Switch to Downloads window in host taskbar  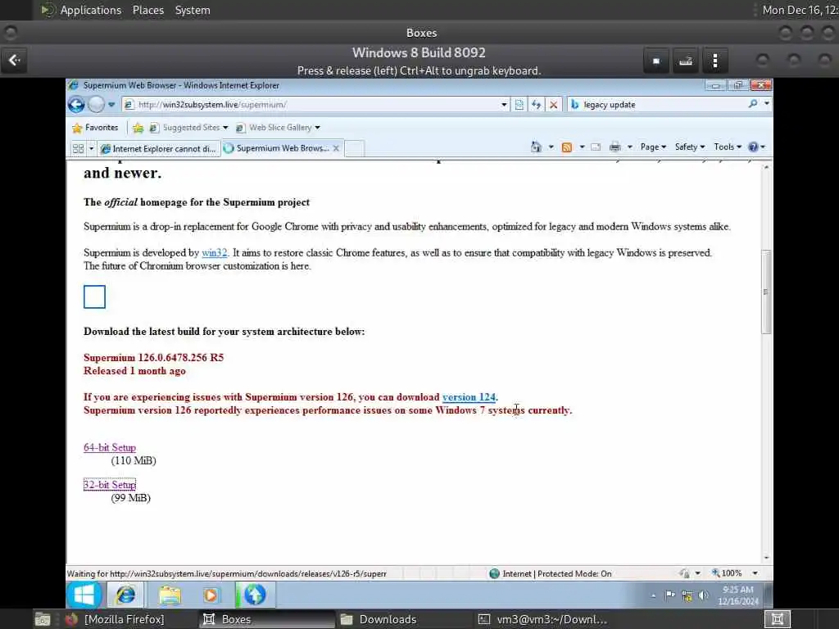click(x=379, y=619)
